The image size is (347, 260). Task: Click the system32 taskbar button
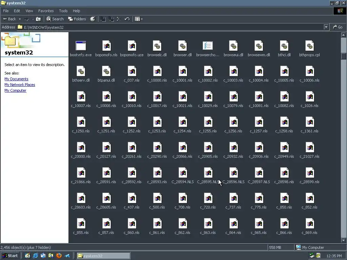[x=103, y=256]
